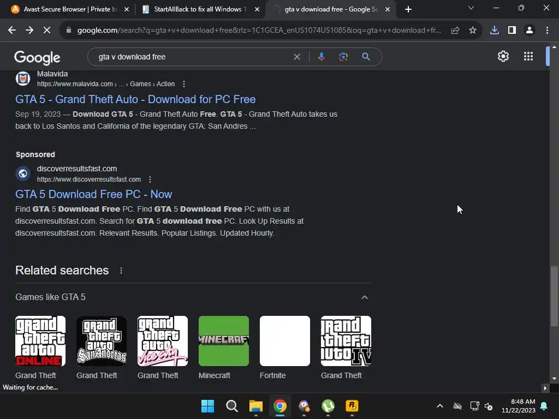Image resolution: width=559 pixels, height=419 pixels.
Task: Close the StartAllBack tab
Action: 257,9
